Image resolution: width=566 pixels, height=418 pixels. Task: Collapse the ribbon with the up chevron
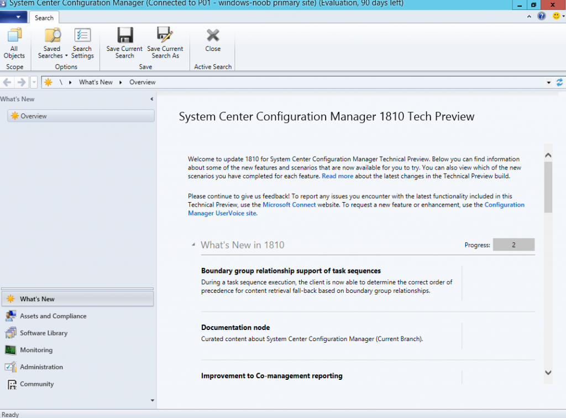tap(529, 16)
